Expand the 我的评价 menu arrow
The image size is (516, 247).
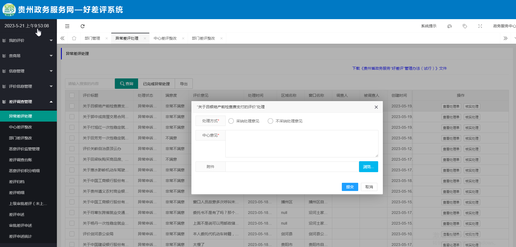pyautogui.click(x=51, y=40)
